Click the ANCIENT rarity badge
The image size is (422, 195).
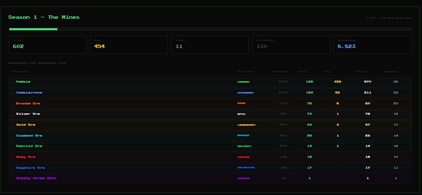point(244,146)
